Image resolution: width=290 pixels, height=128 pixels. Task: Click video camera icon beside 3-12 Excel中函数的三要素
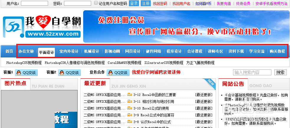pyautogui.click(x=130, y=95)
